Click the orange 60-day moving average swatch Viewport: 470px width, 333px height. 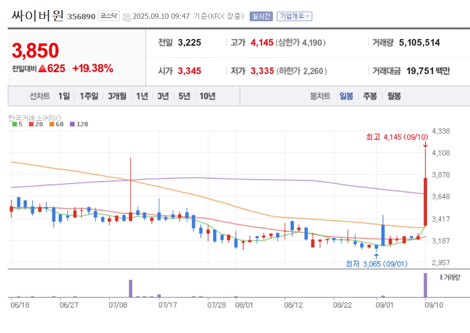[52, 124]
